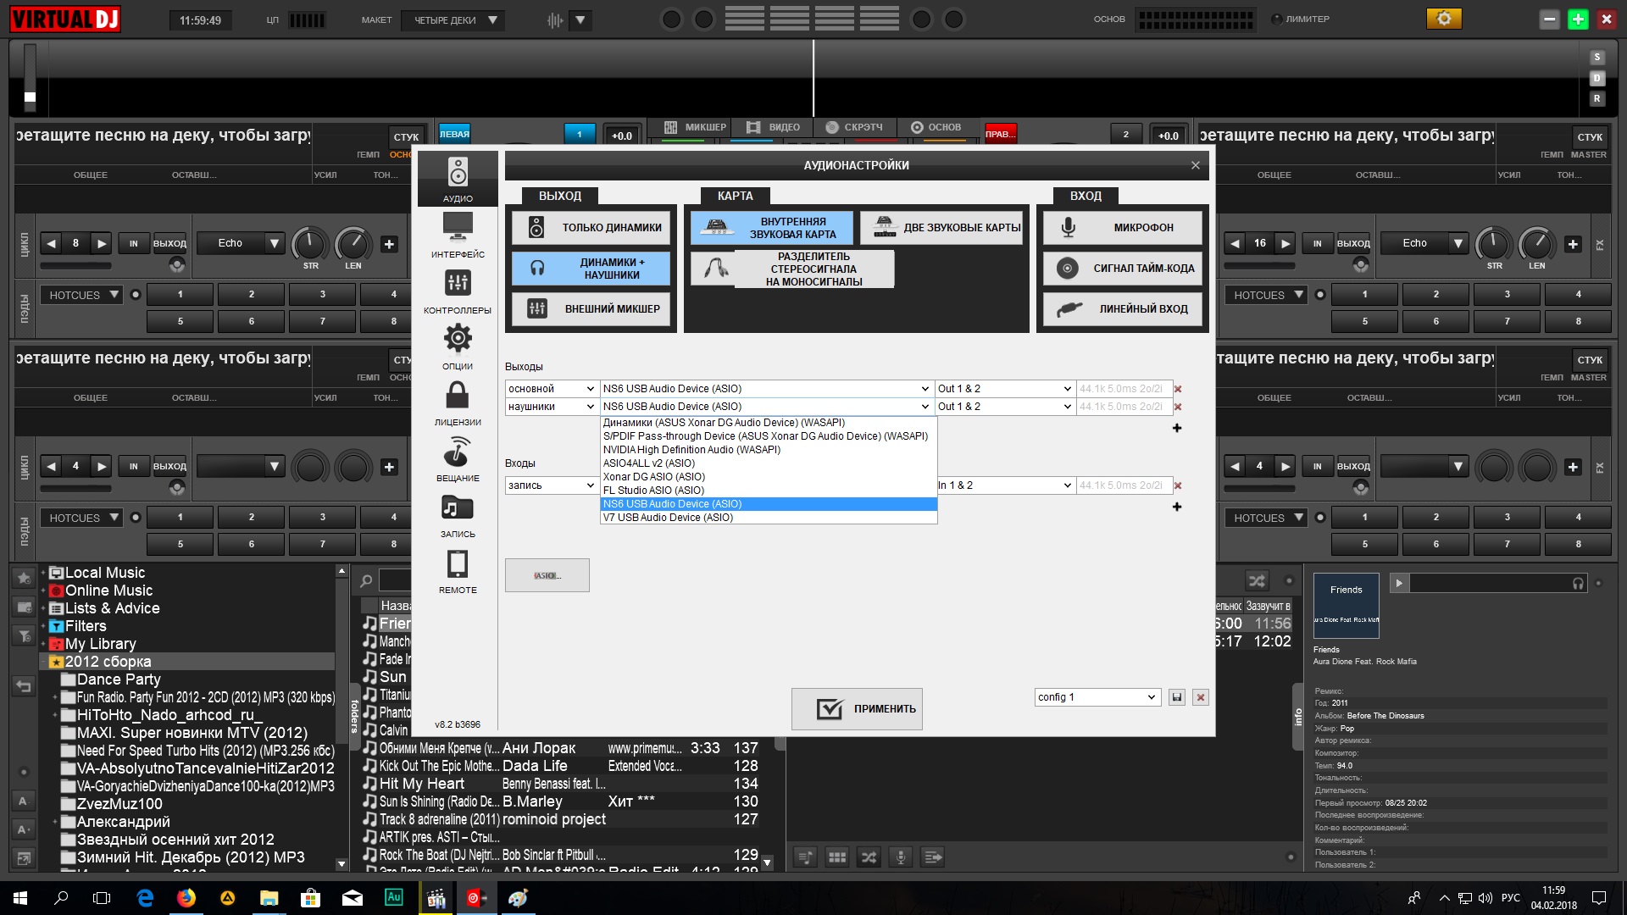Select stereo to mono splitter option
The image size is (1627, 915).
[792, 269]
